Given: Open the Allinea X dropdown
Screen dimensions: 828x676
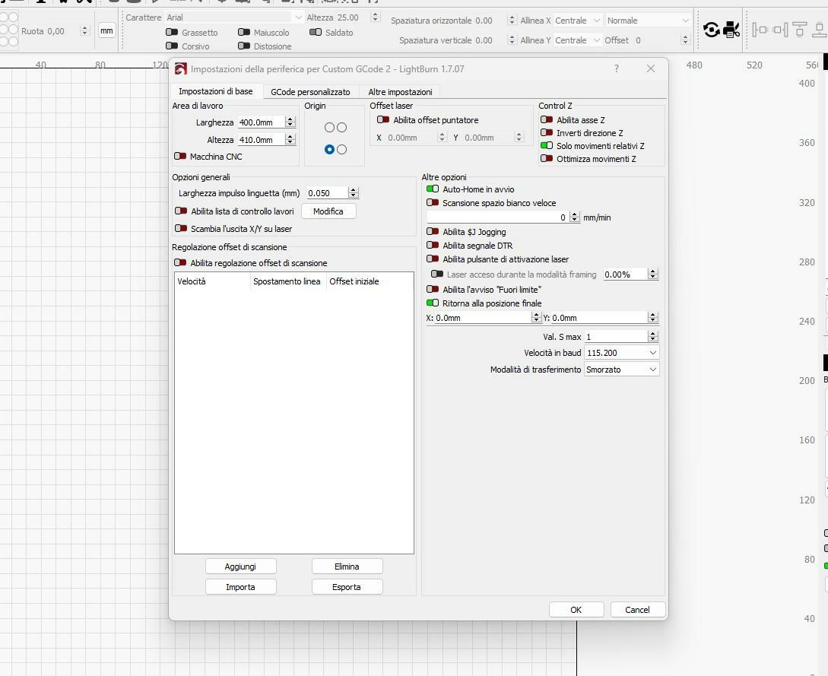Looking at the screenshot, I should tap(577, 21).
